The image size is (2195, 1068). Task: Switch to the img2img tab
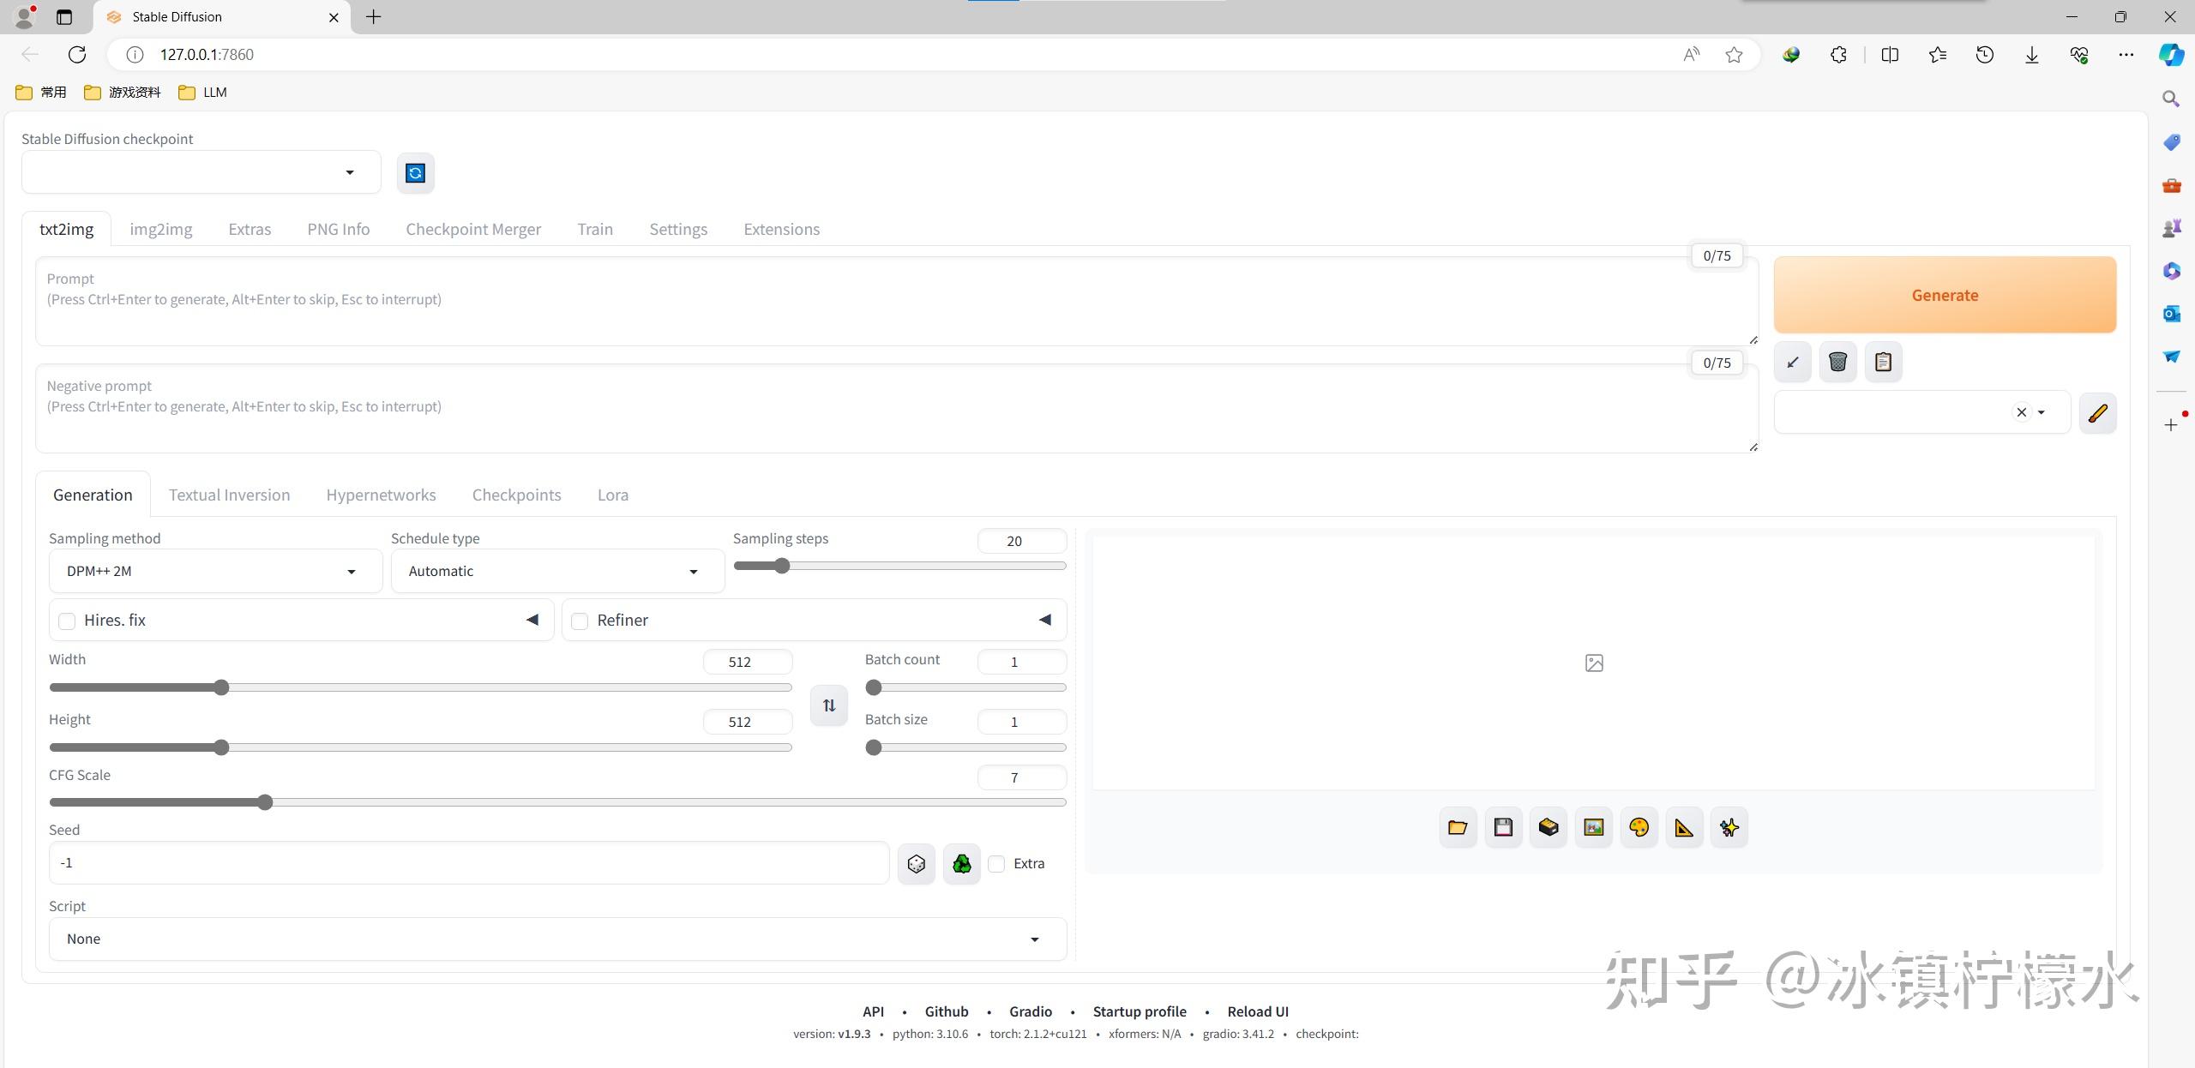coord(160,229)
